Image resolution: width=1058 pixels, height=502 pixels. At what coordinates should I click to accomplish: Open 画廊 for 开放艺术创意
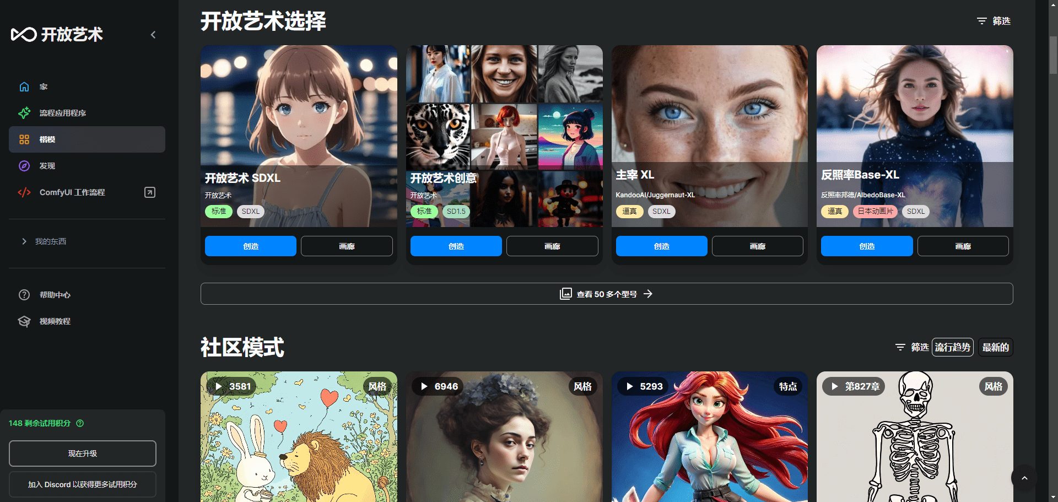coord(552,246)
